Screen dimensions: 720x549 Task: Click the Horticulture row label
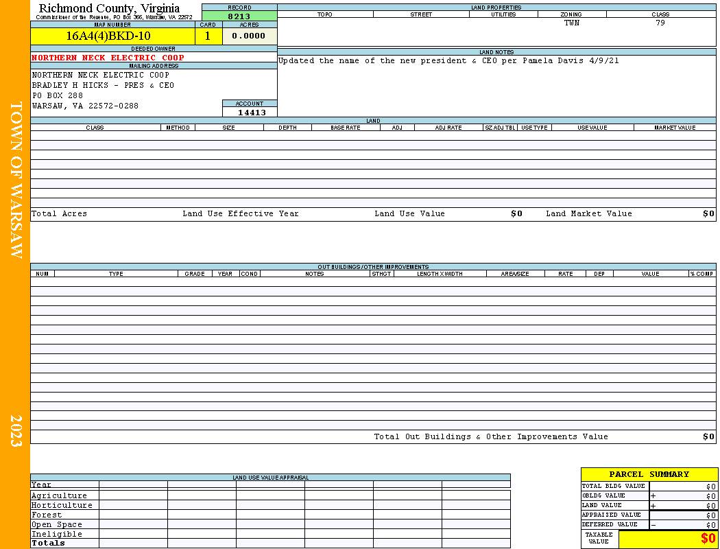[x=62, y=505]
